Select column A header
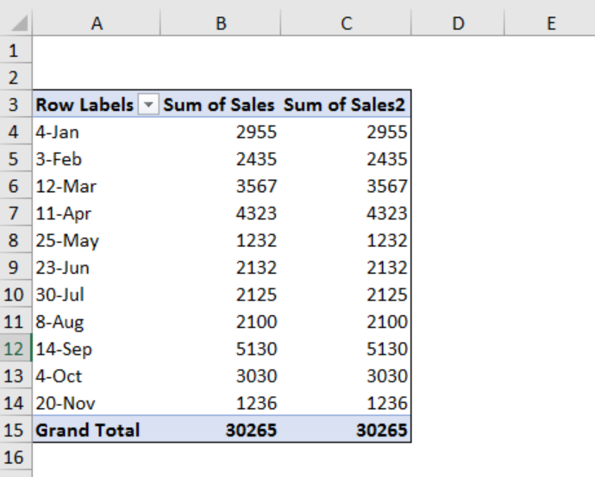Image resolution: width=595 pixels, height=477 pixels. [x=97, y=22]
